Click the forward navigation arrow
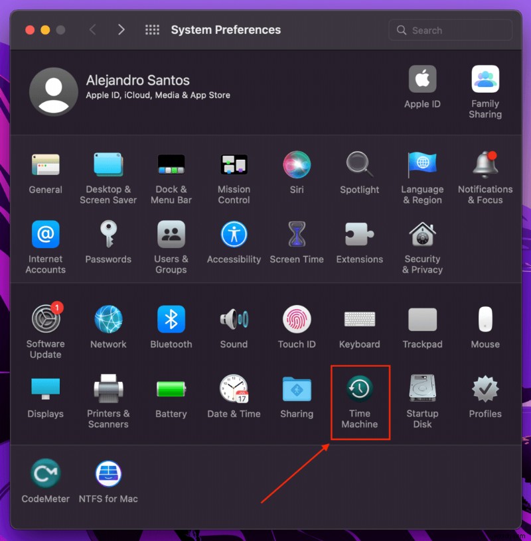The width and height of the screenshot is (531, 541). [121, 30]
